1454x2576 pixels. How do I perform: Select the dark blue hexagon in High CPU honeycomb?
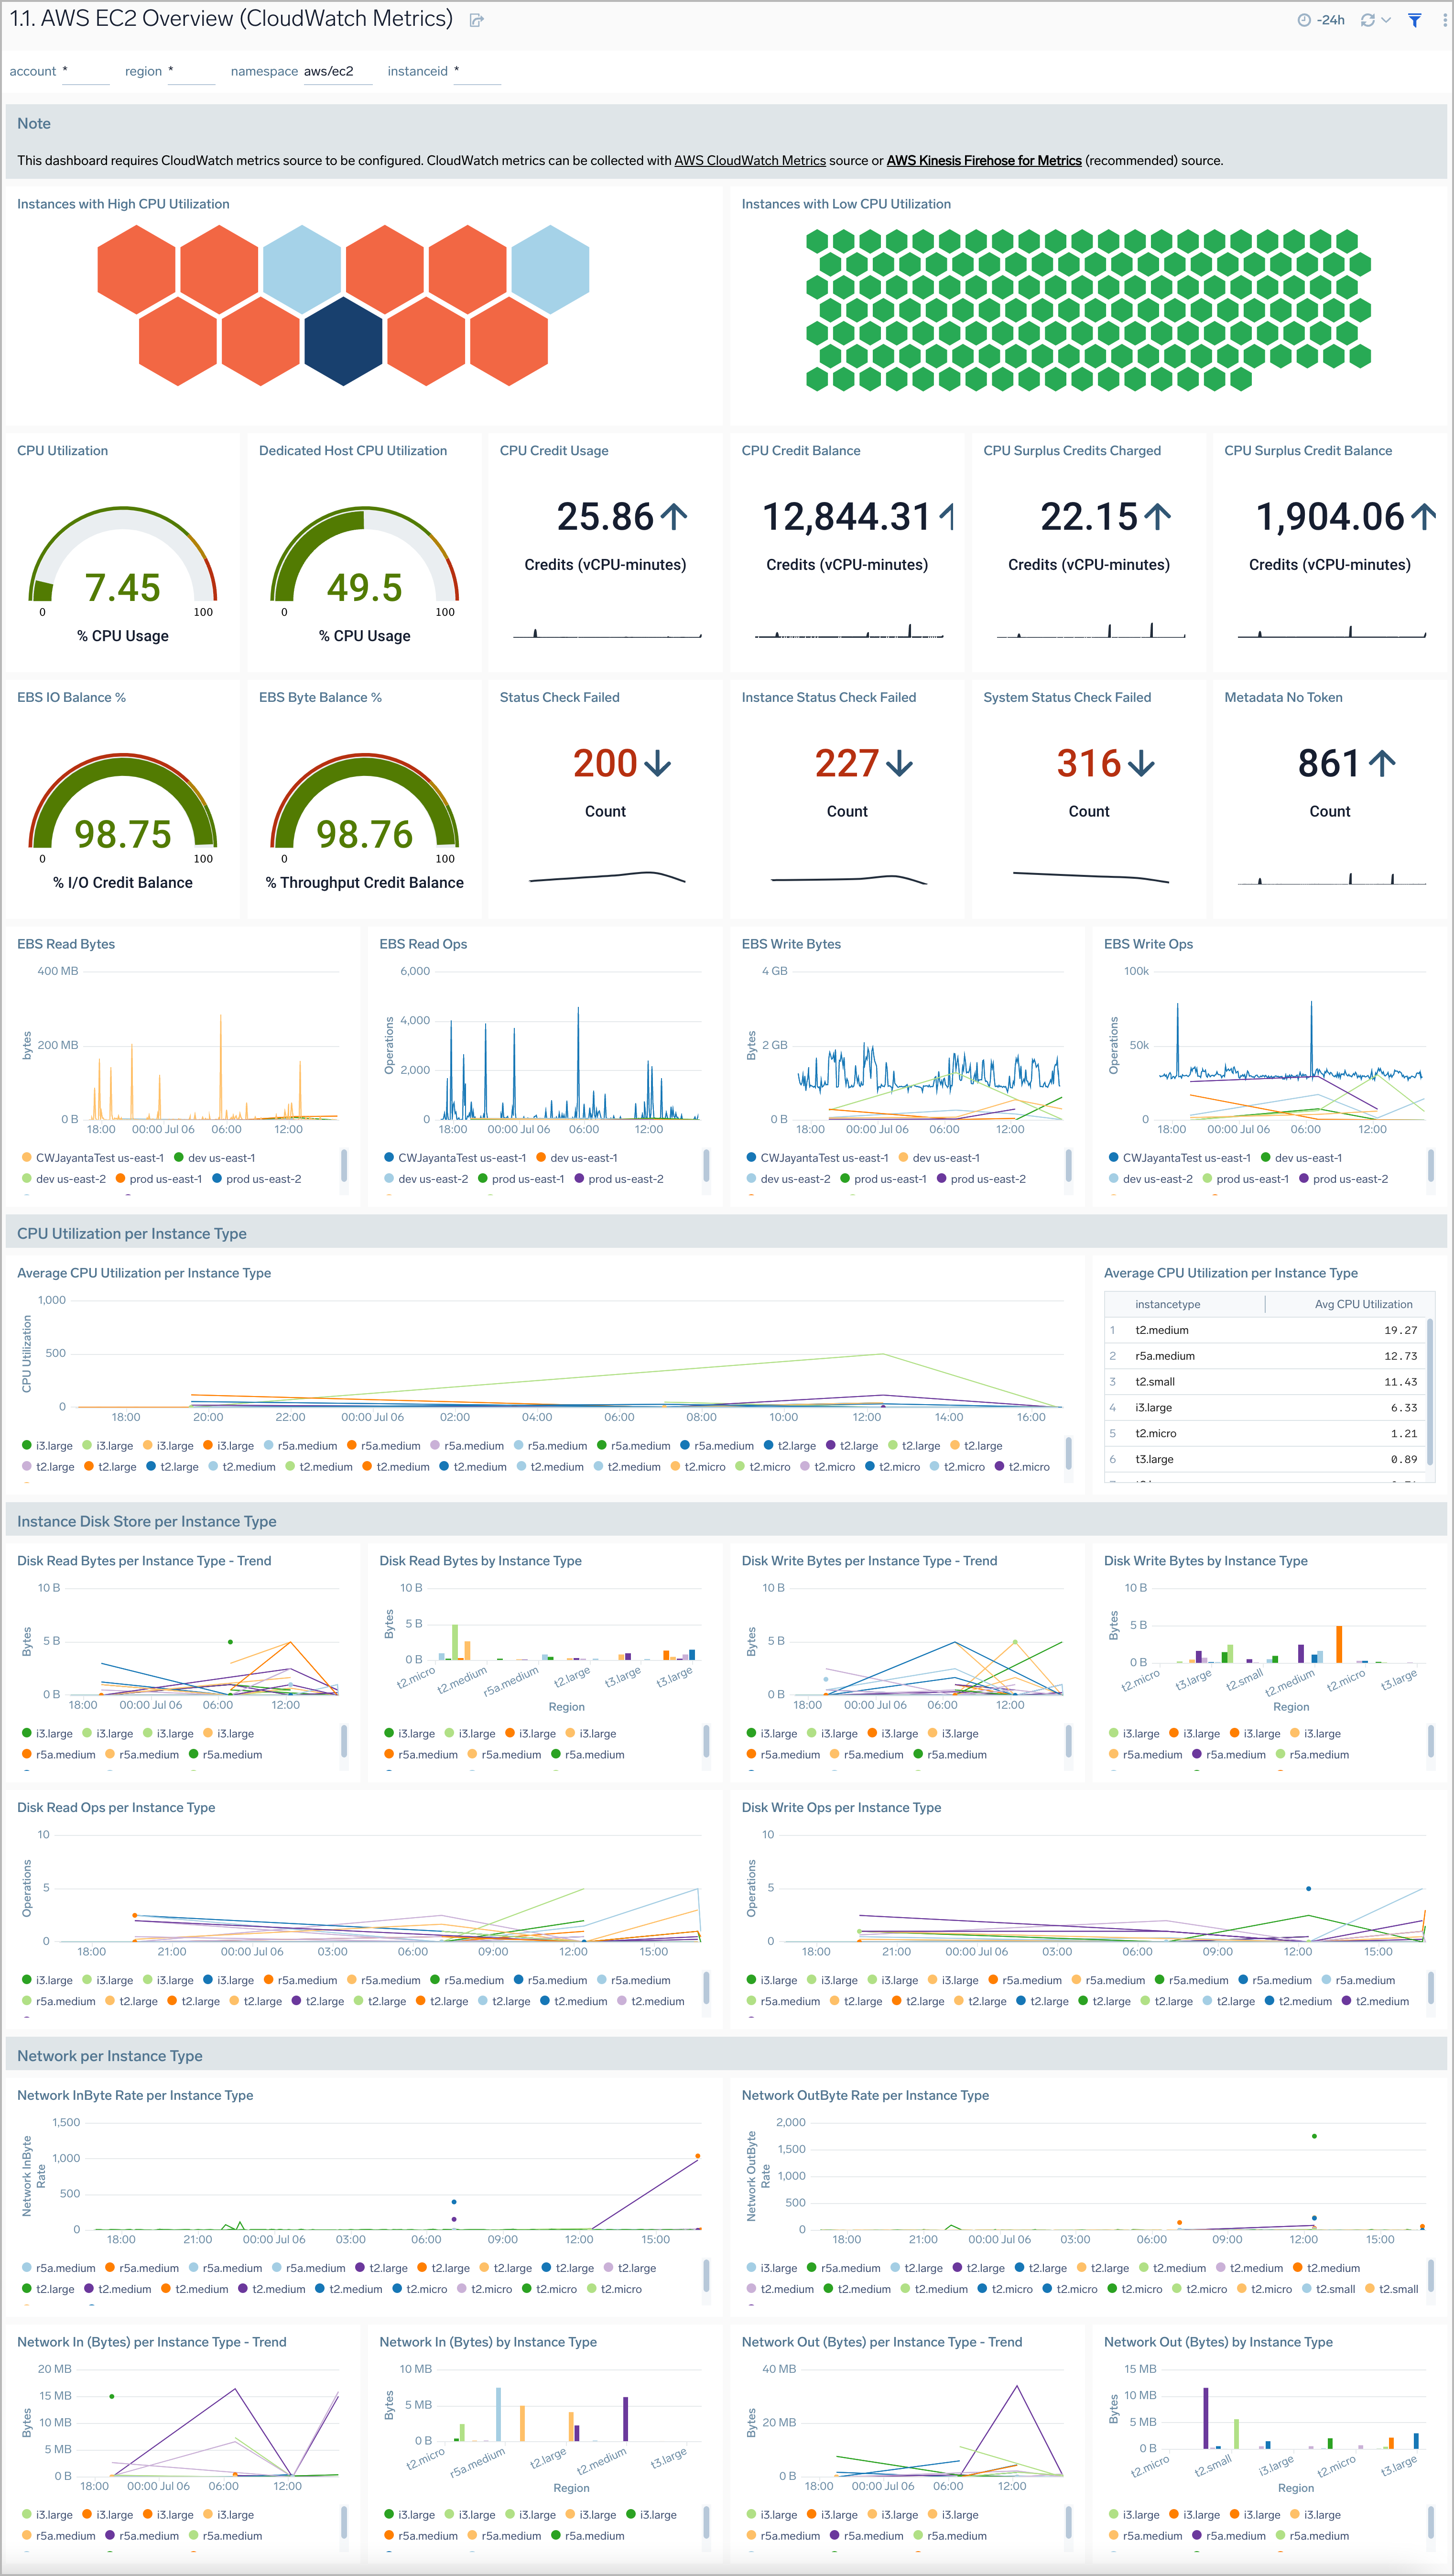point(343,341)
